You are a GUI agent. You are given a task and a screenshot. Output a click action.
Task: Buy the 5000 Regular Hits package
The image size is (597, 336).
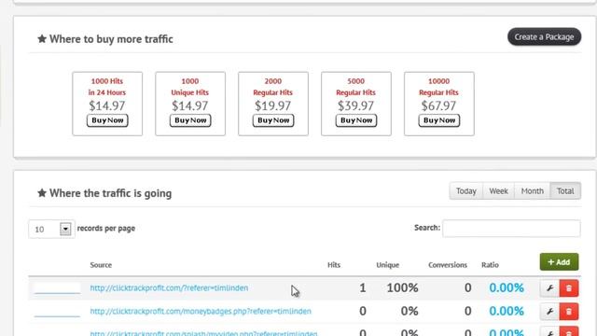click(356, 120)
